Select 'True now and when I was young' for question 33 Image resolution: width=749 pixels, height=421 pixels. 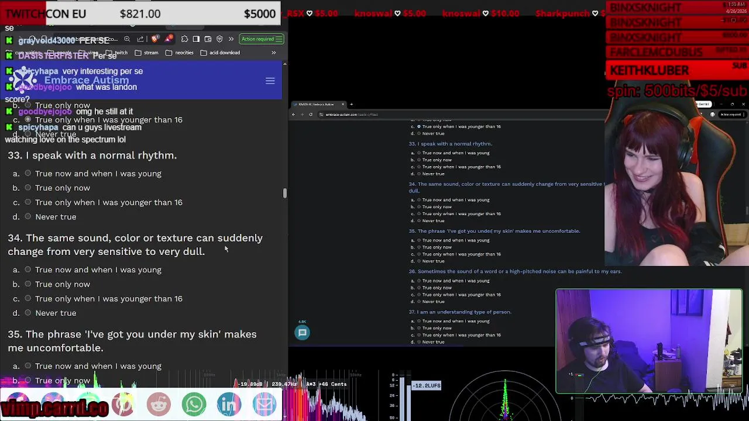(28, 173)
